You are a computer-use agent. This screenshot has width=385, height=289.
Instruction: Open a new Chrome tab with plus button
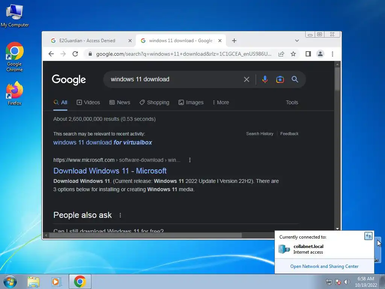234,41
